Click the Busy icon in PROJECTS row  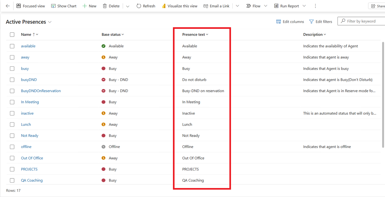104,169
